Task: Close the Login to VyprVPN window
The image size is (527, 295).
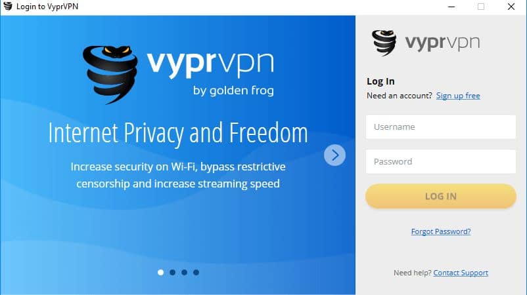Action: (511, 7)
